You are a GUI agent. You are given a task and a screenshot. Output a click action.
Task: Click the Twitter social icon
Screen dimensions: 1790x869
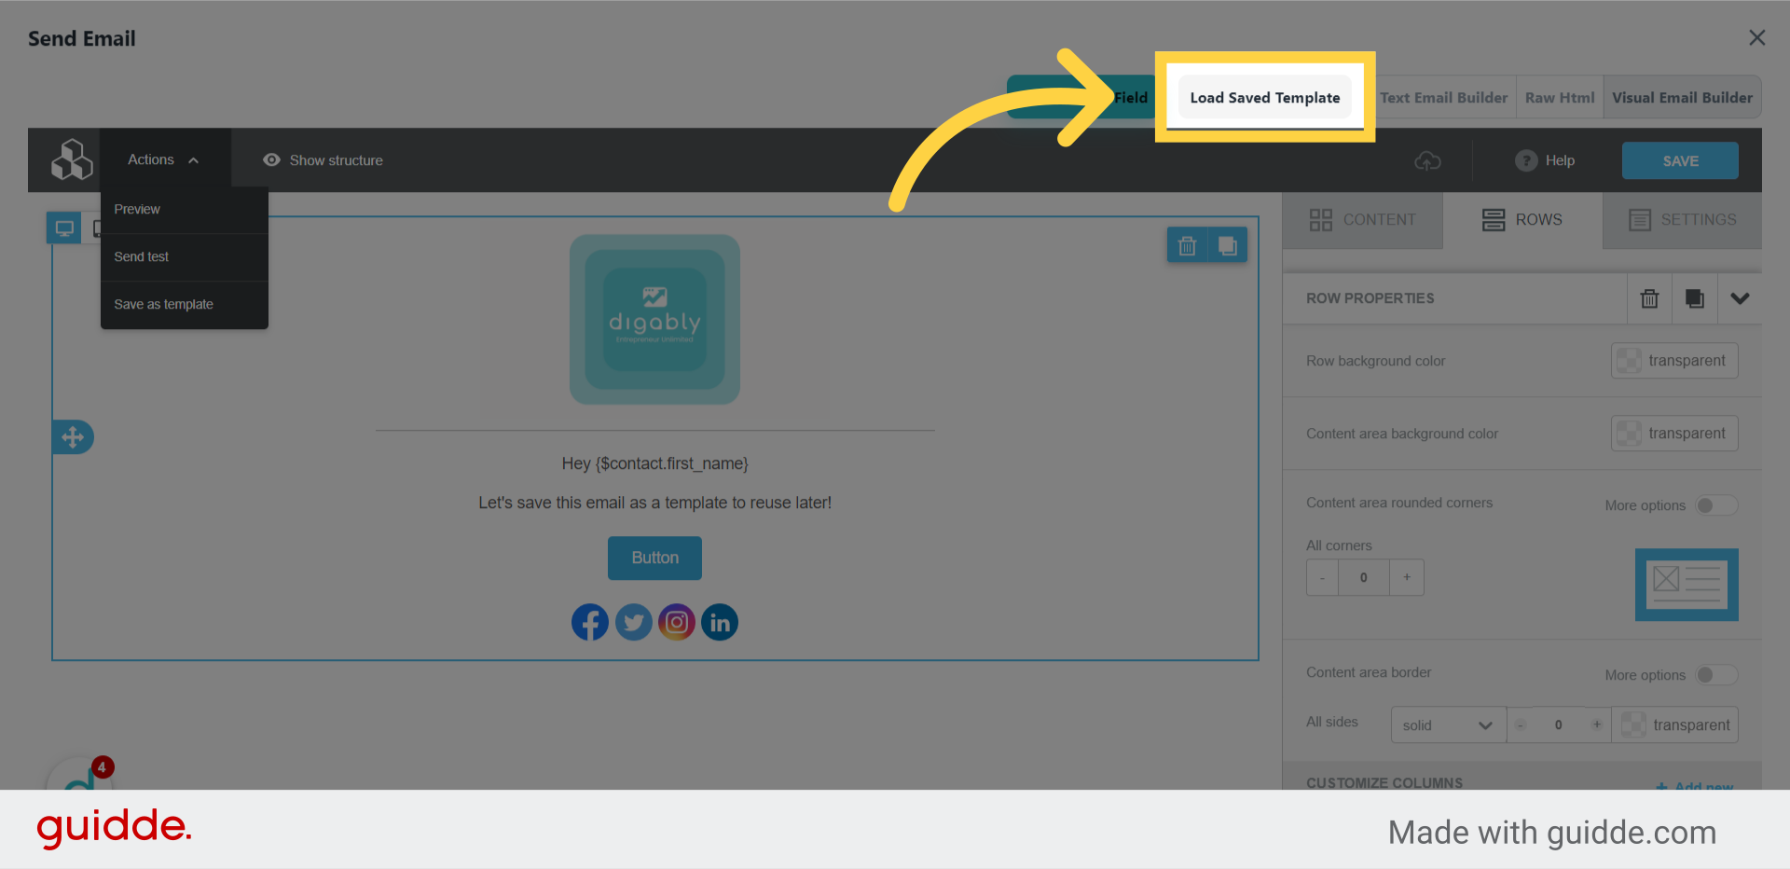point(634,622)
